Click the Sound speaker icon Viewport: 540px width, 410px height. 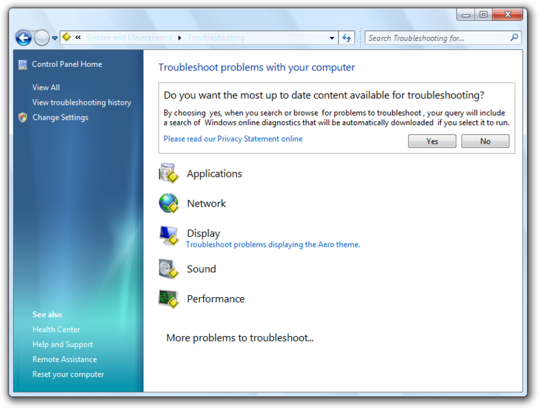click(169, 269)
